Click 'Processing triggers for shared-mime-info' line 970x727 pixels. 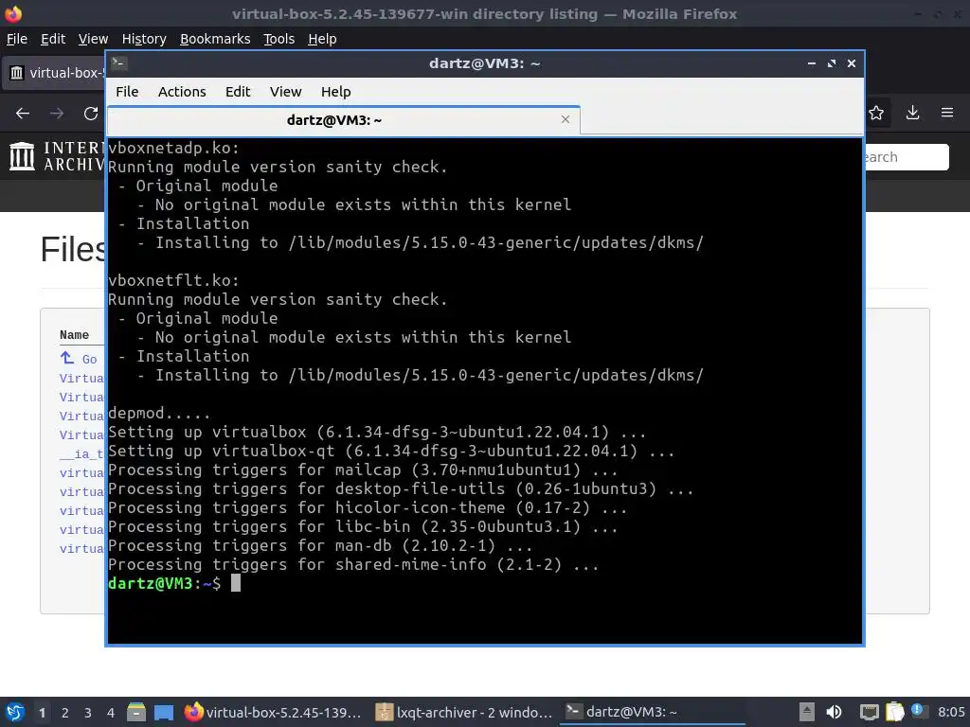[353, 564]
